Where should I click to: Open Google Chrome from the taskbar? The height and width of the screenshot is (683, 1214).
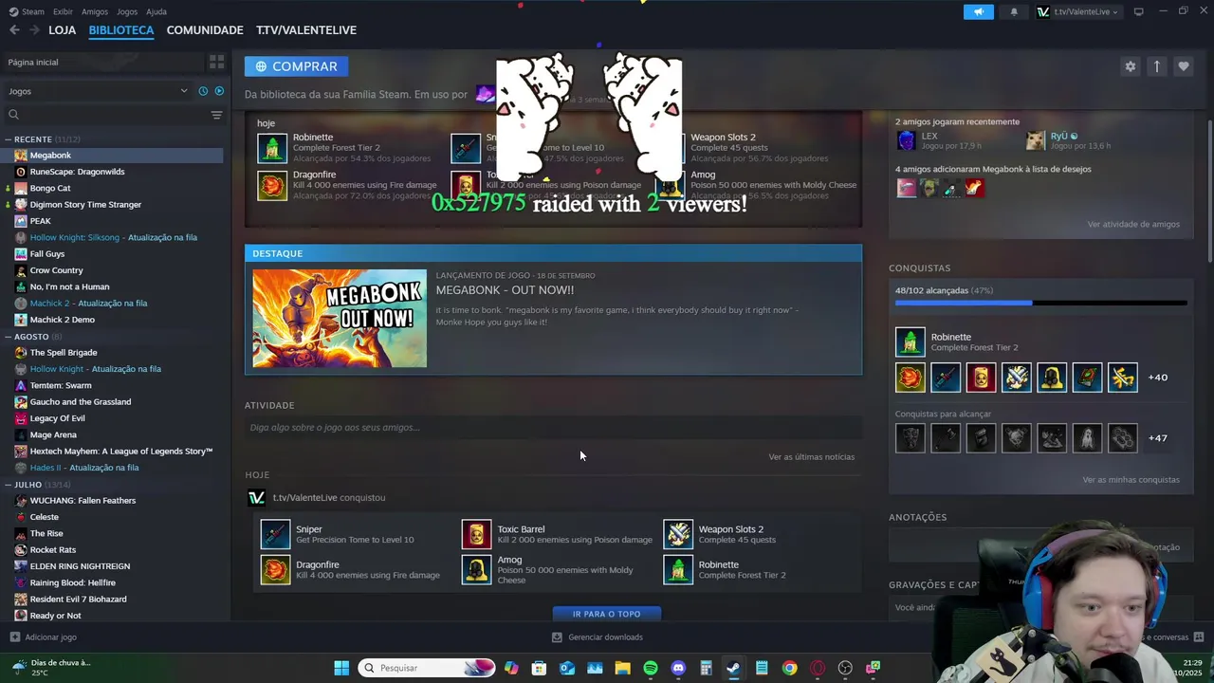point(789,668)
